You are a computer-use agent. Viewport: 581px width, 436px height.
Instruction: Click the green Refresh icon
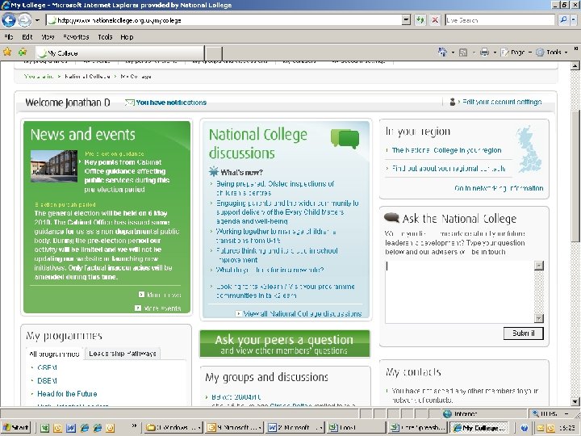tap(420, 20)
